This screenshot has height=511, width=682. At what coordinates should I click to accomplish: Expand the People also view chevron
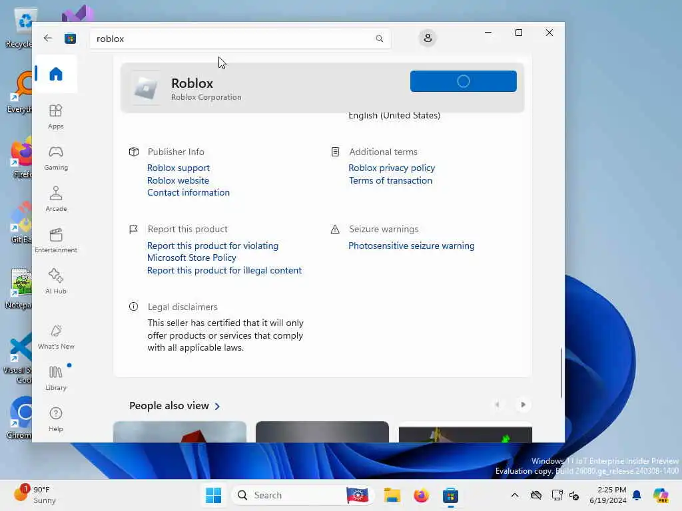pos(218,407)
